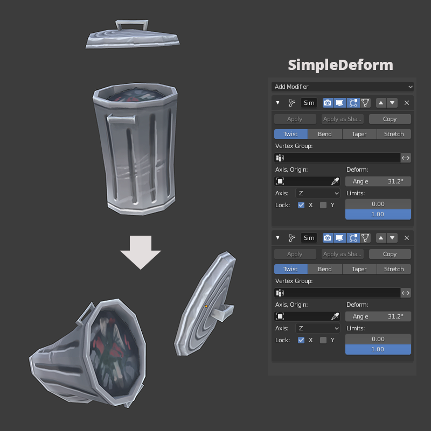
Task: Select Bend mode in the top modifier
Action: pos(324,134)
